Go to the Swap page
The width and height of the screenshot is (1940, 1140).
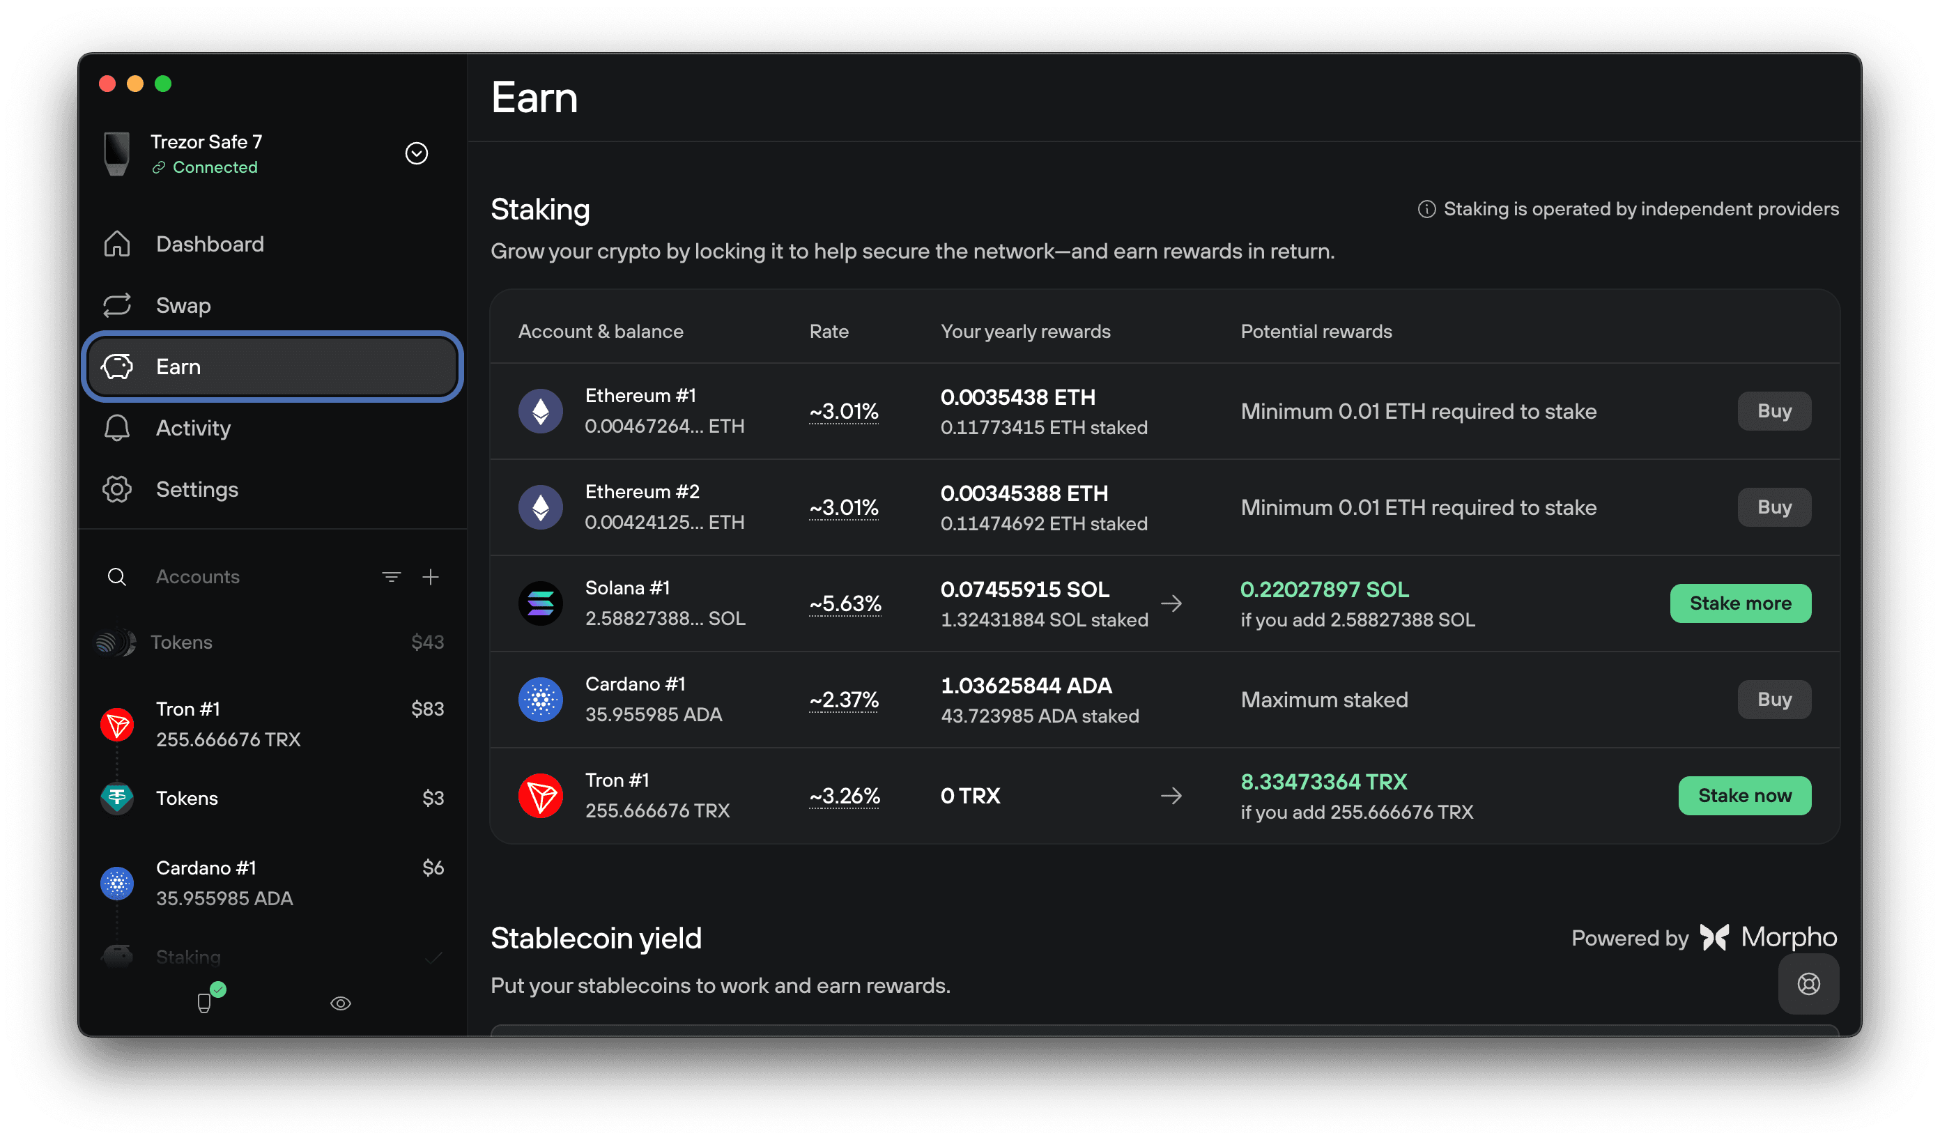pyautogui.click(x=272, y=306)
